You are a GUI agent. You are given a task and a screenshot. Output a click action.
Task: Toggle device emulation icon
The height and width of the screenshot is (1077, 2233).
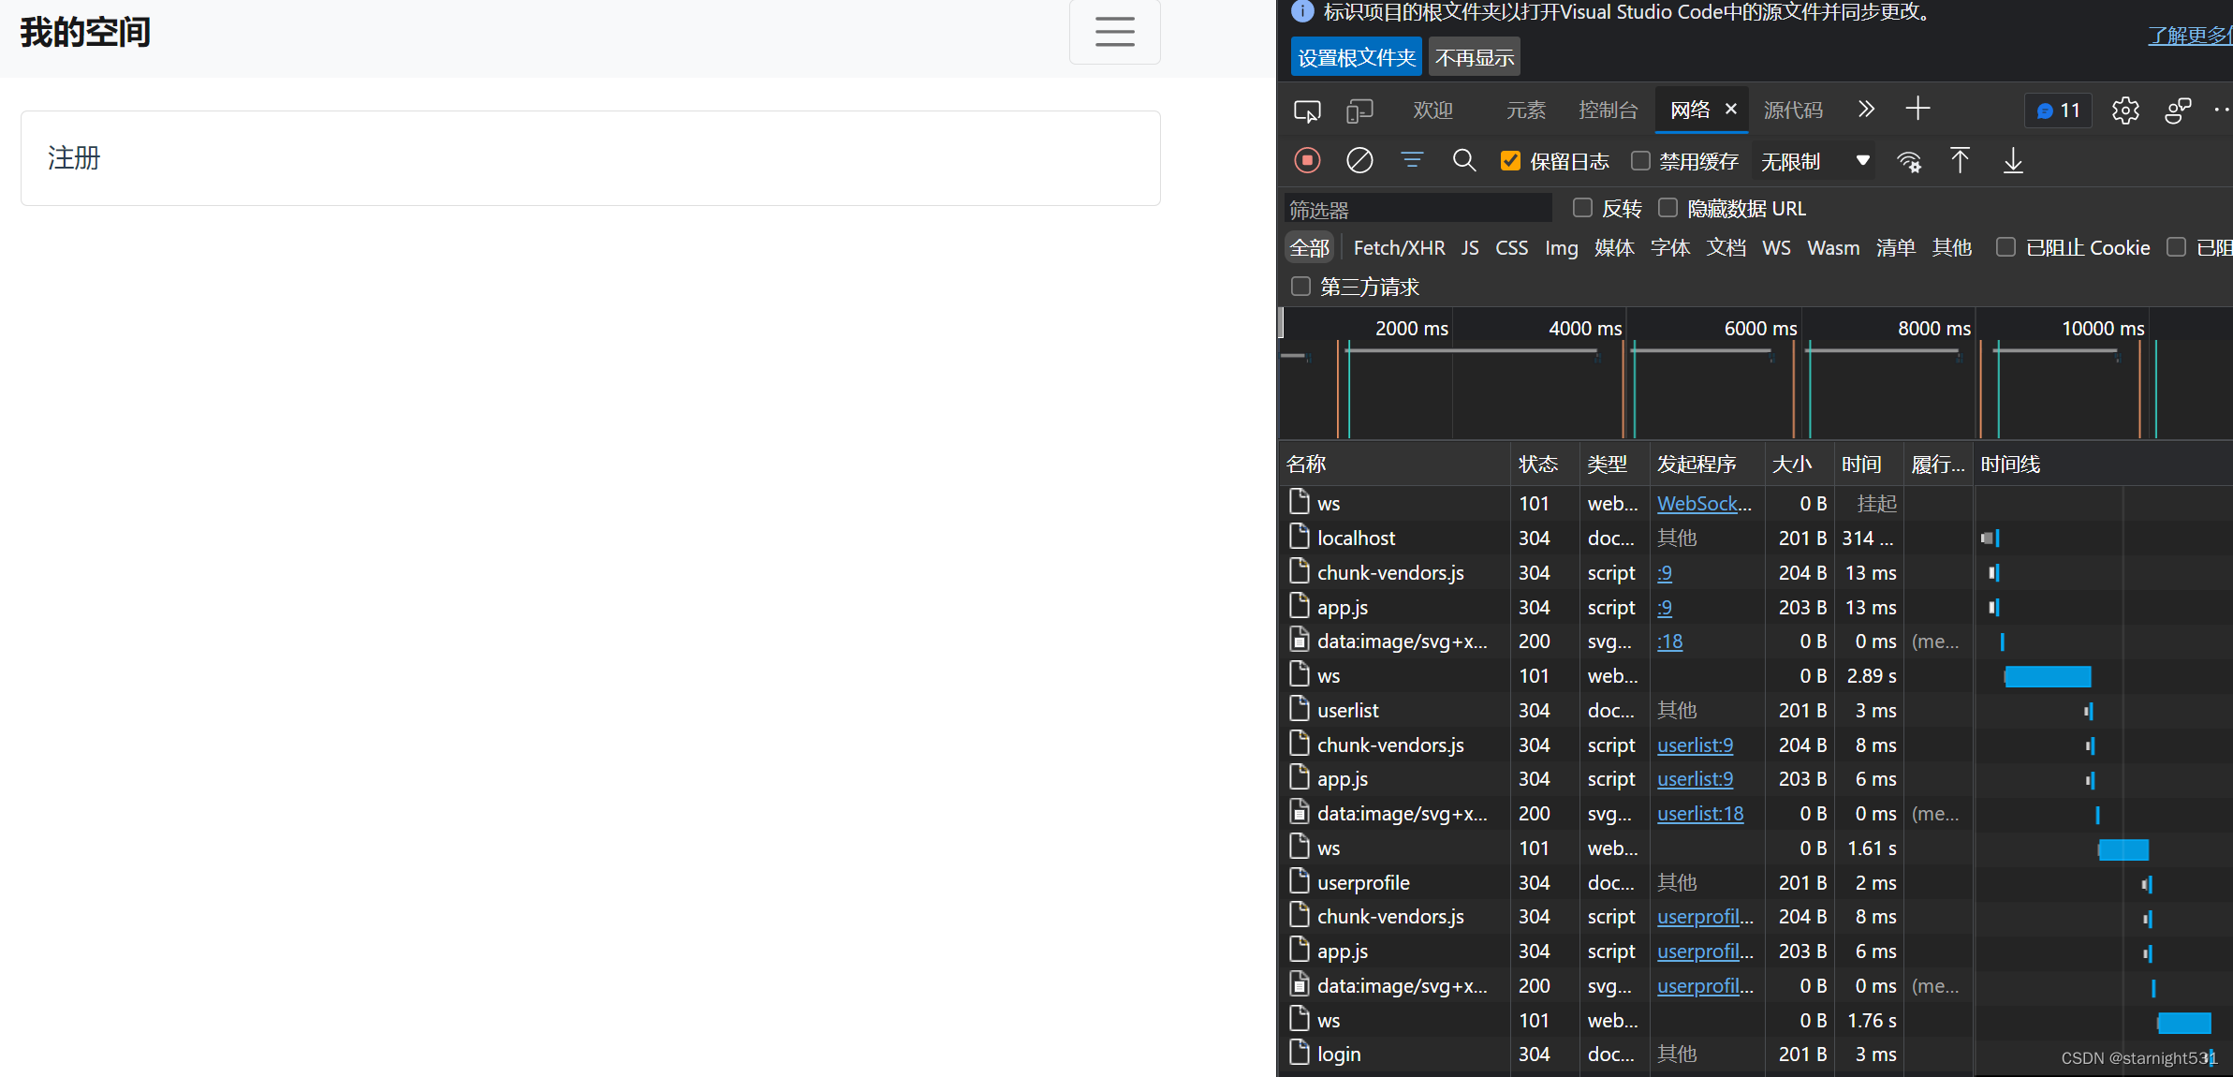tap(1359, 111)
